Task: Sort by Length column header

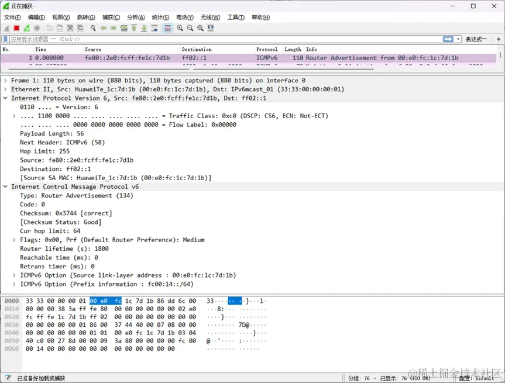Action: pos(293,49)
